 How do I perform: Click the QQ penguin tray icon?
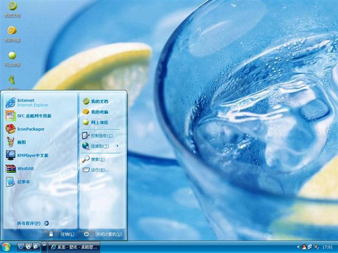click(x=304, y=247)
